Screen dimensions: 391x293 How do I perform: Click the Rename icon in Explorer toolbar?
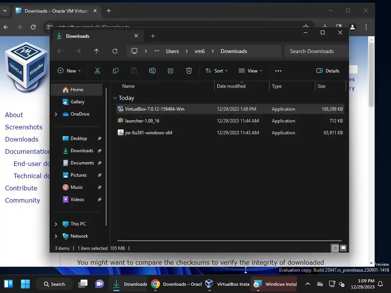[x=152, y=71]
